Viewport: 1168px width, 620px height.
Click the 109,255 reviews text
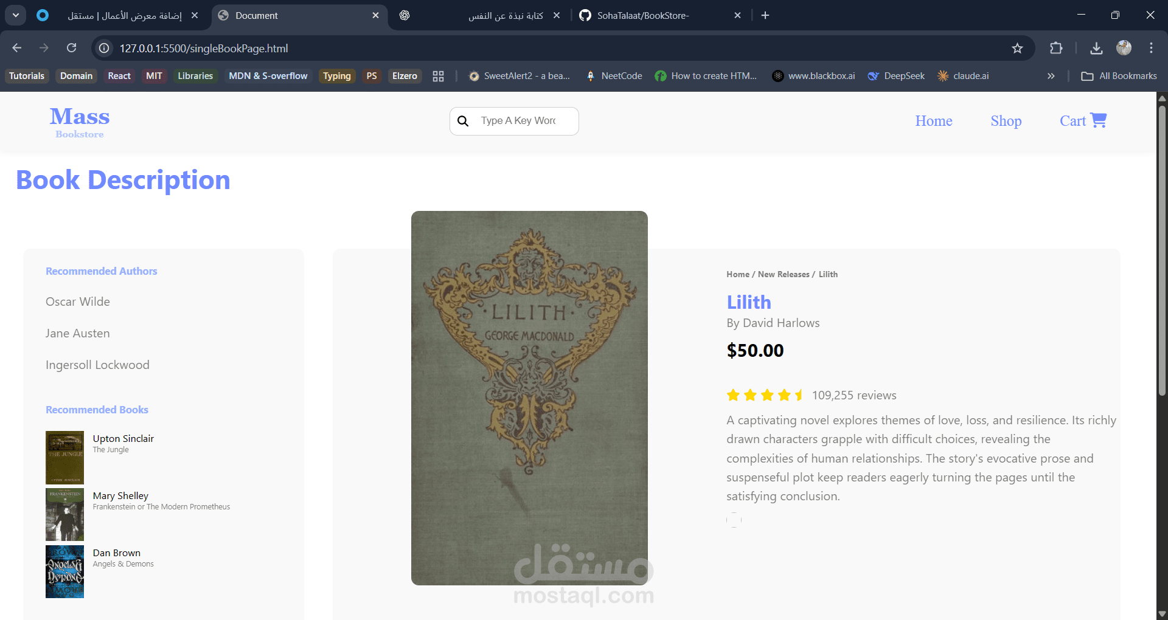pyautogui.click(x=854, y=395)
